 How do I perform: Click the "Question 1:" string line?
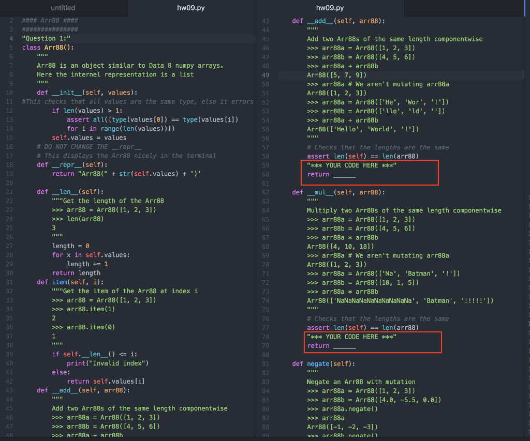46,38
